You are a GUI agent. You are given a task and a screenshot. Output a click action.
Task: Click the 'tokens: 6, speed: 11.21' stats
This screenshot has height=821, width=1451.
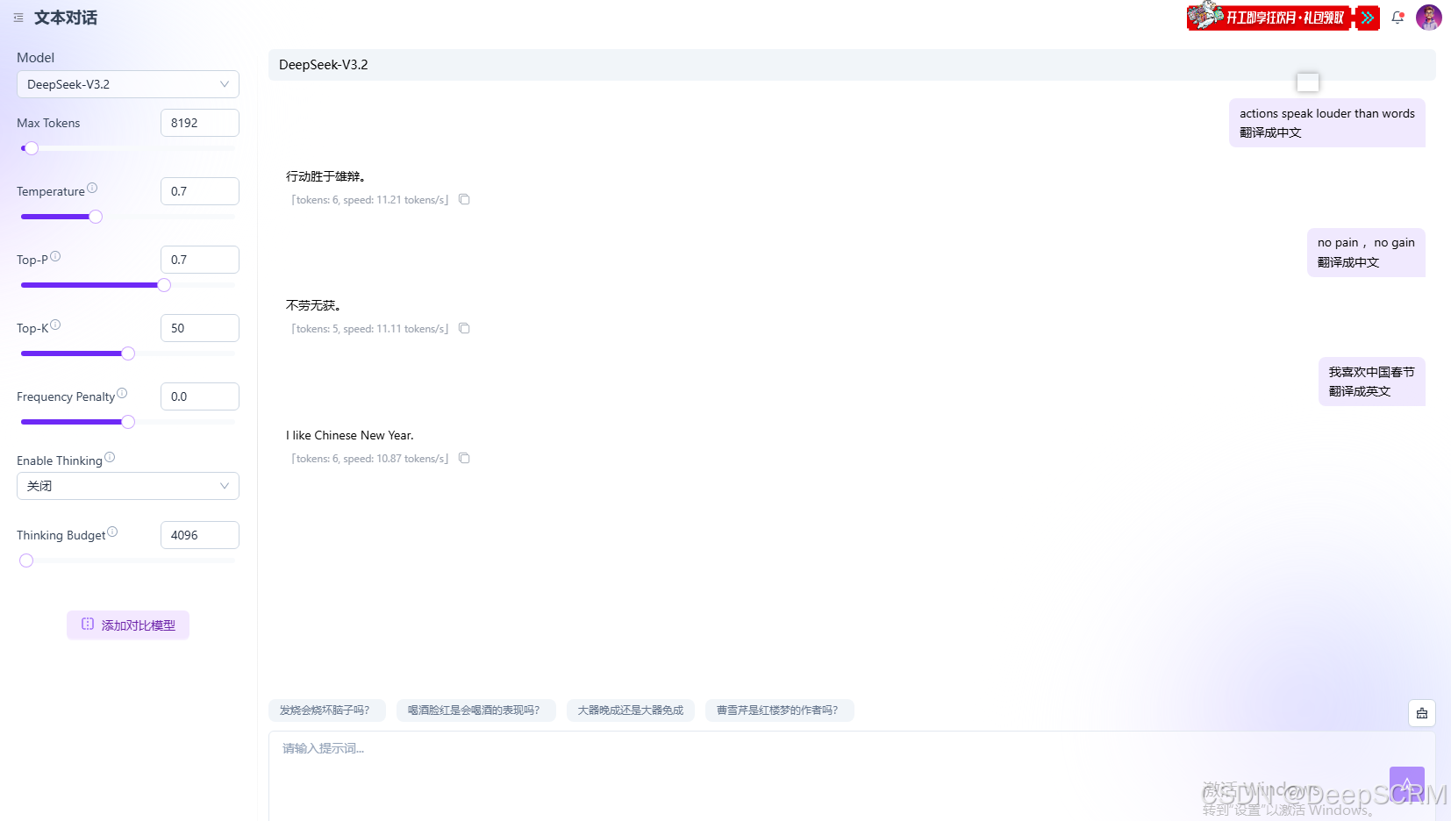pyautogui.click(x=370, y=200)
